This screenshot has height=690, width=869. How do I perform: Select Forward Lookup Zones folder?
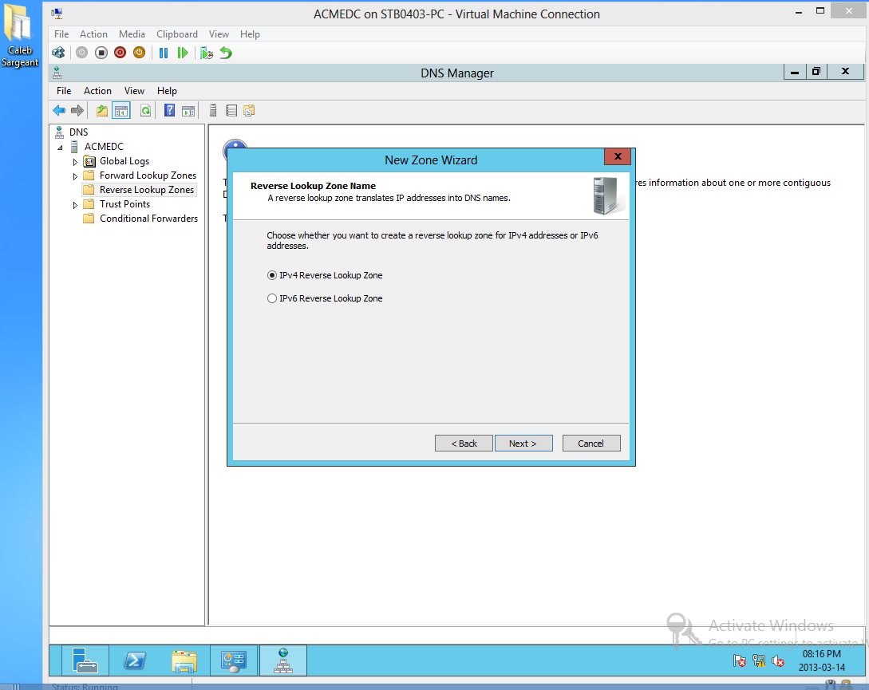pyautogui.click(x=148, y=175)
